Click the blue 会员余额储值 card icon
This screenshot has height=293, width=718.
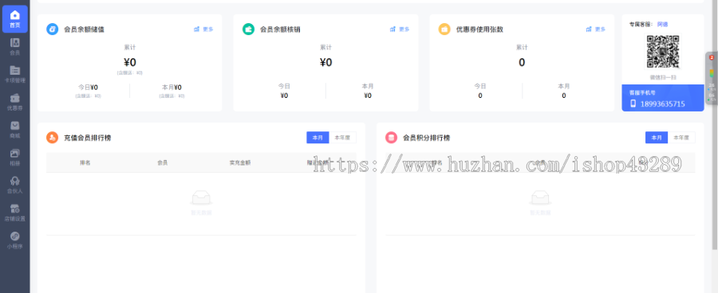tap(52, 29)
